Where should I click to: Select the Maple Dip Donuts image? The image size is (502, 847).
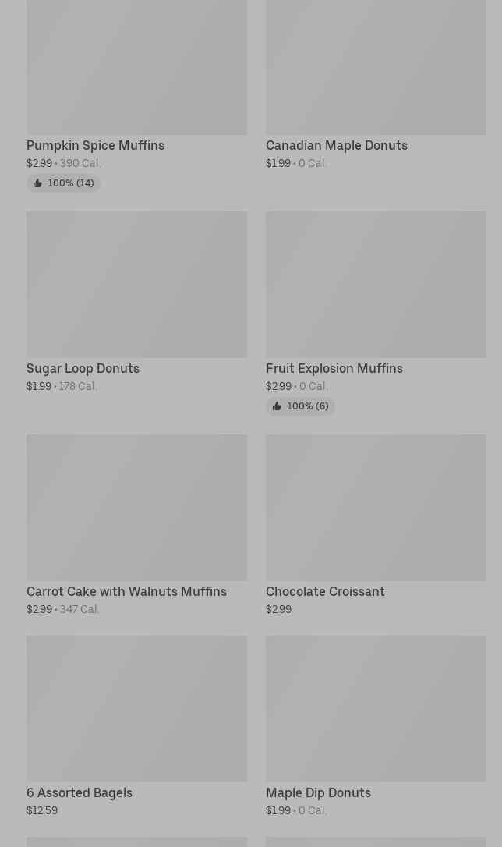pos(376,708)
